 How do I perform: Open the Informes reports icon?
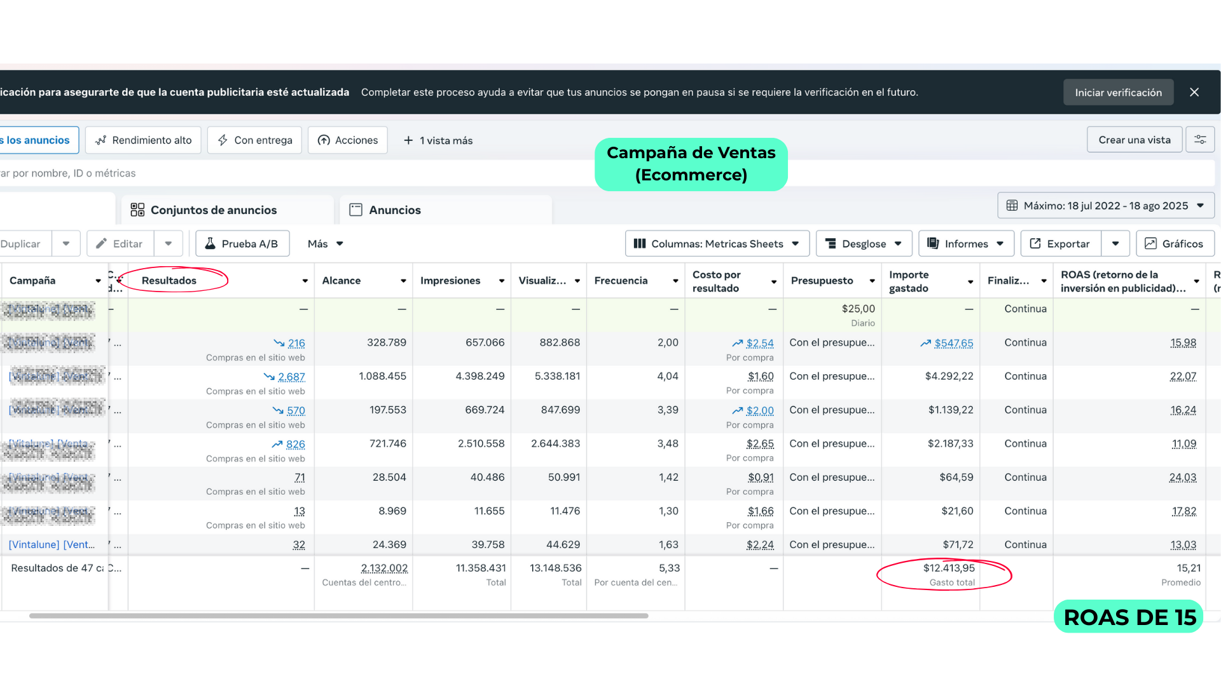click(x=933, y=244)
